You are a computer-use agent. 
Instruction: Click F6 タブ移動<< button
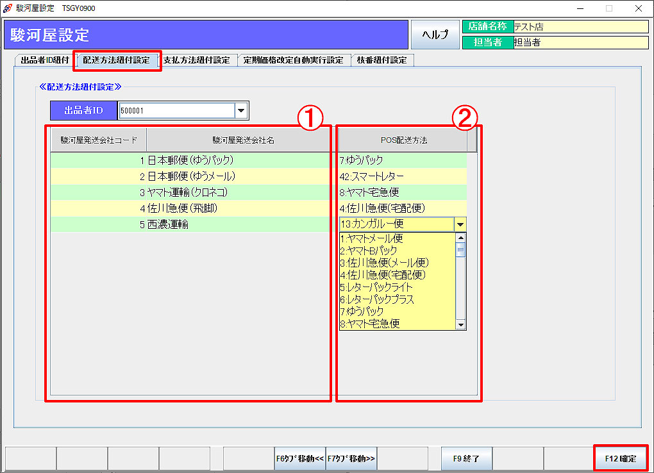coord(300,458)
